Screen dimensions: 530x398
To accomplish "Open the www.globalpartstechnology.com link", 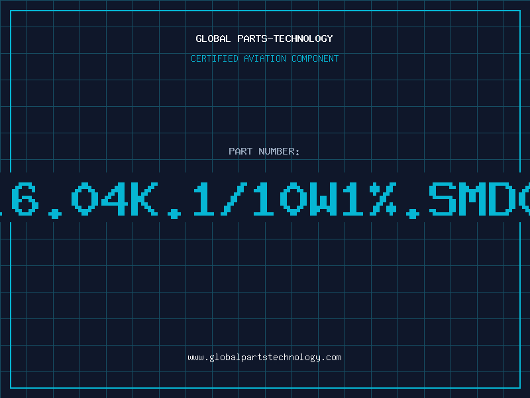I will click(264, 358).
